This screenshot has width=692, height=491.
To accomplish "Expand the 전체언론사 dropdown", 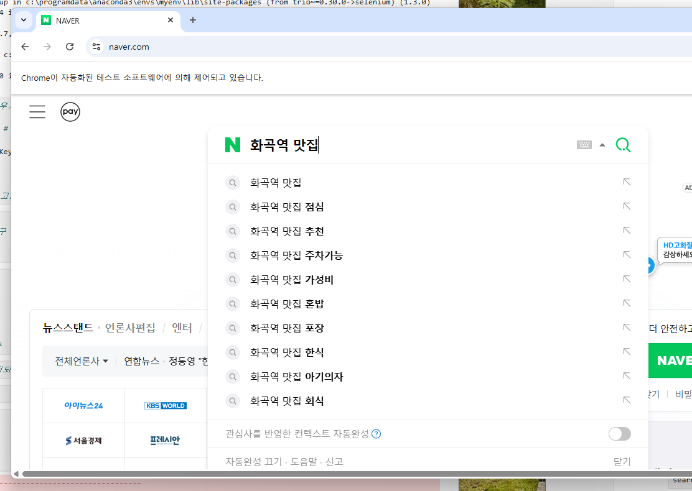I will [82, 361].
